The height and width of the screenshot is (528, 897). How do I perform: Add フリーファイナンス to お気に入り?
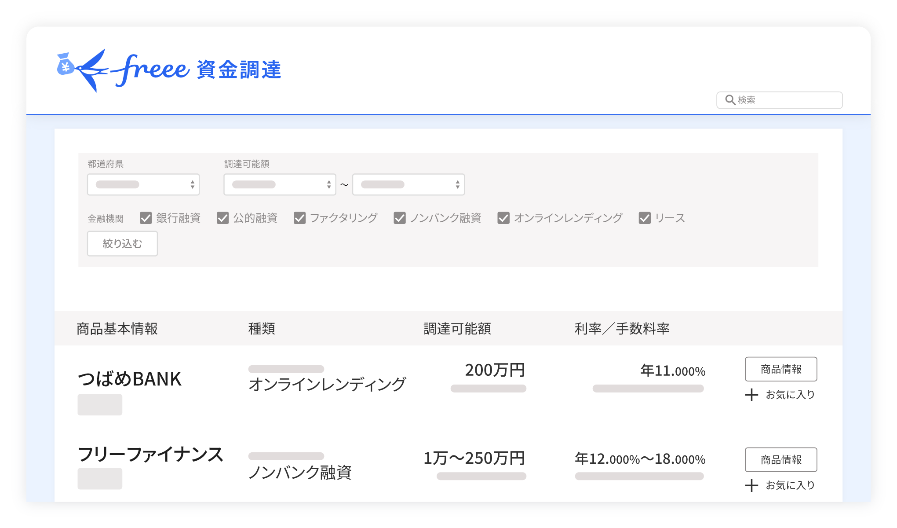[780, 485]
